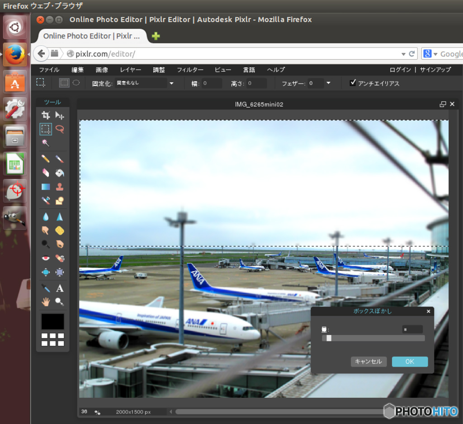Screen dimensions: 463x424
Task: Reload the page with refresh icon
Action: click(x=412, y=54)
